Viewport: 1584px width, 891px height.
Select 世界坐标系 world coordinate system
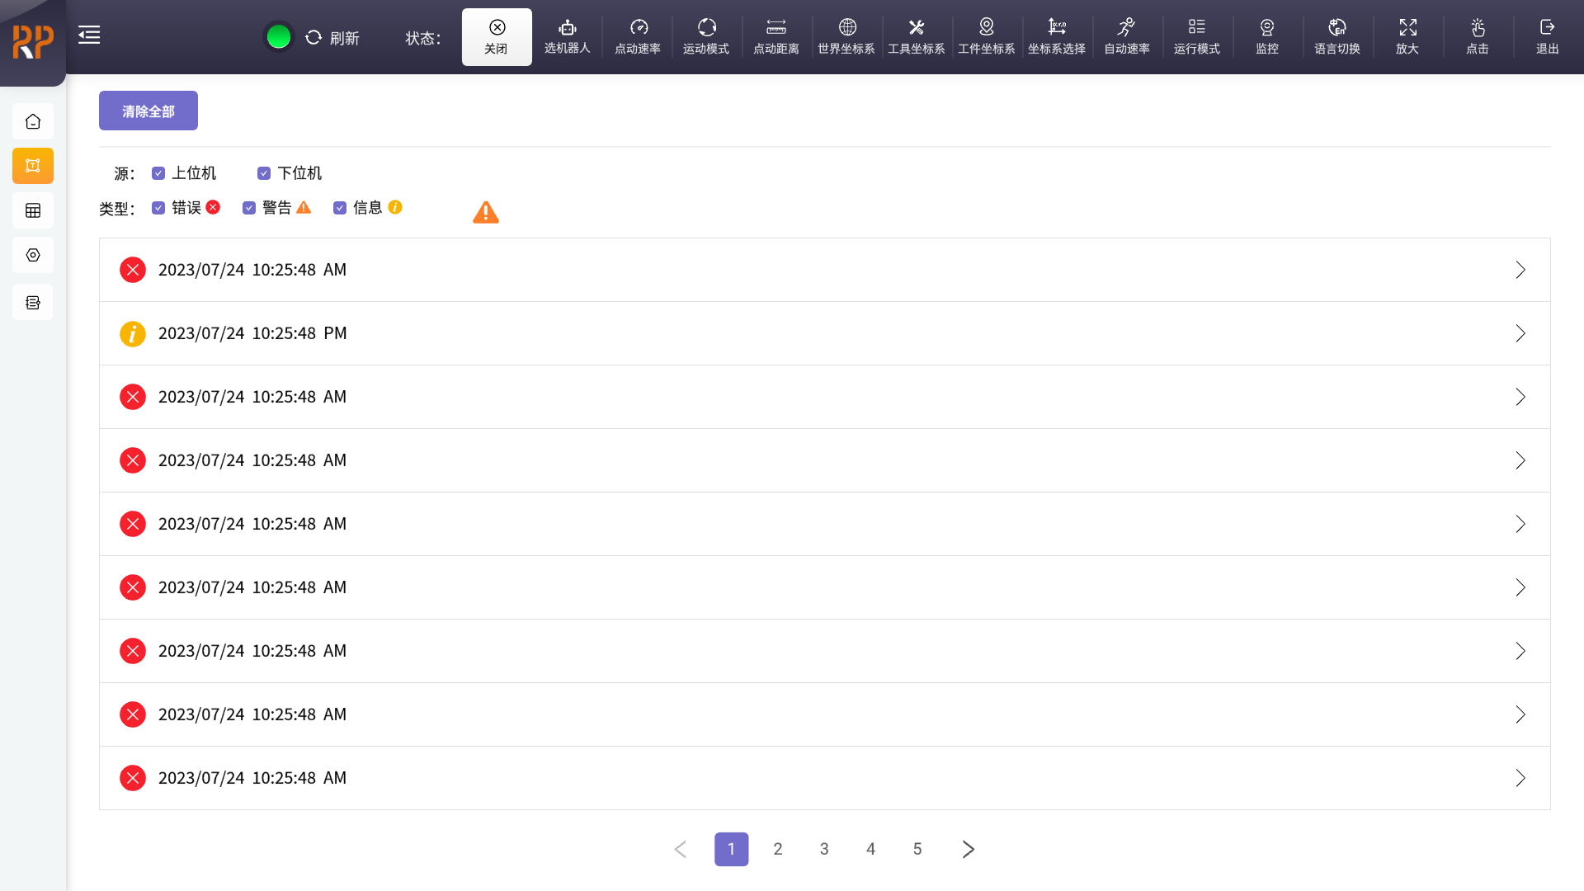coord(846,37)
